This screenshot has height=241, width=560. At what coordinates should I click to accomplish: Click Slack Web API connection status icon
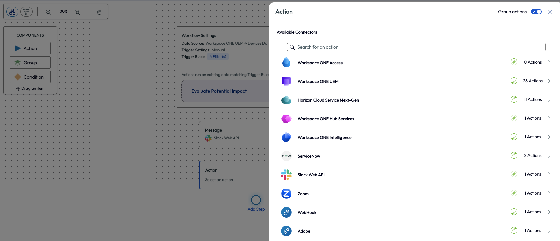click(514, 174)
